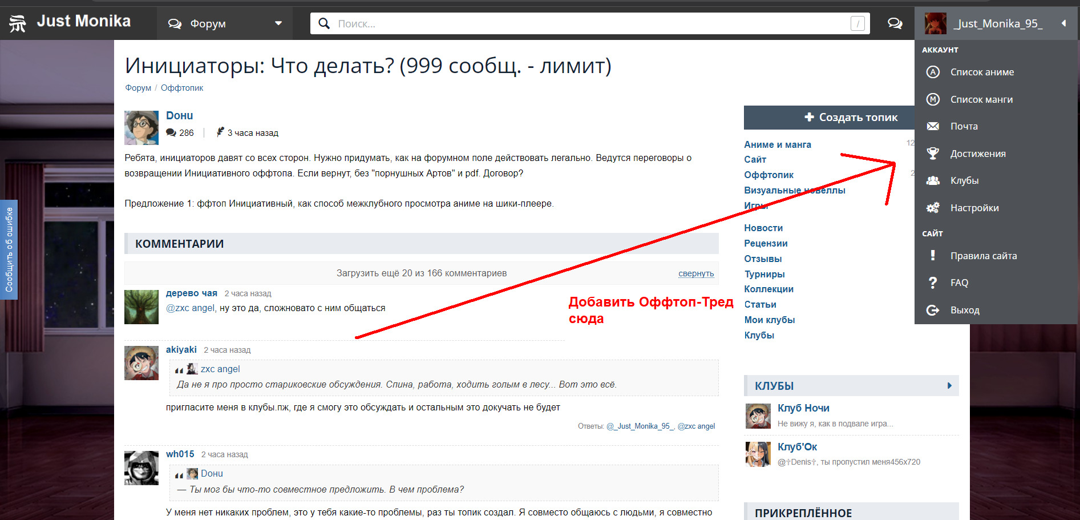Image resolution: width=1080 pixels, height=520 pixels.
Task: Select Правила сайта menu entry
Action: coord(983,256)
